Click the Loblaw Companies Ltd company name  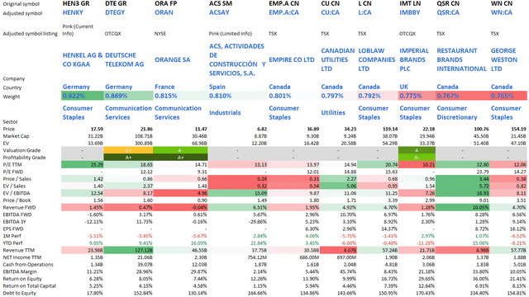(x=377, y=59)
